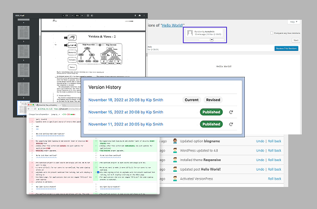
Task: Click print icon in PDF viewer toolbar
Action: 139,16
